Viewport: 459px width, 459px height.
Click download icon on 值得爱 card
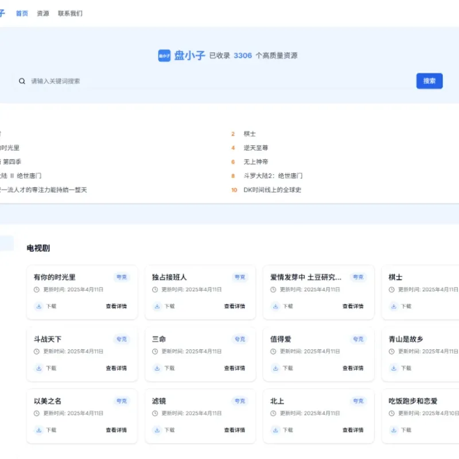point(275,368)
